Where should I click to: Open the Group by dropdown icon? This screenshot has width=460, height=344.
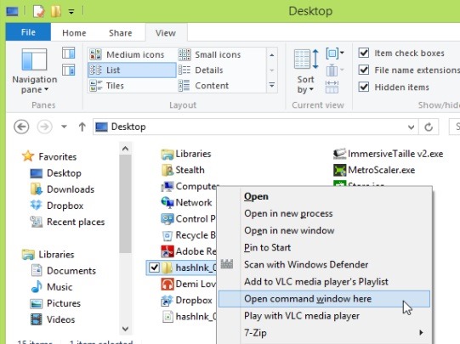(335, 54)
